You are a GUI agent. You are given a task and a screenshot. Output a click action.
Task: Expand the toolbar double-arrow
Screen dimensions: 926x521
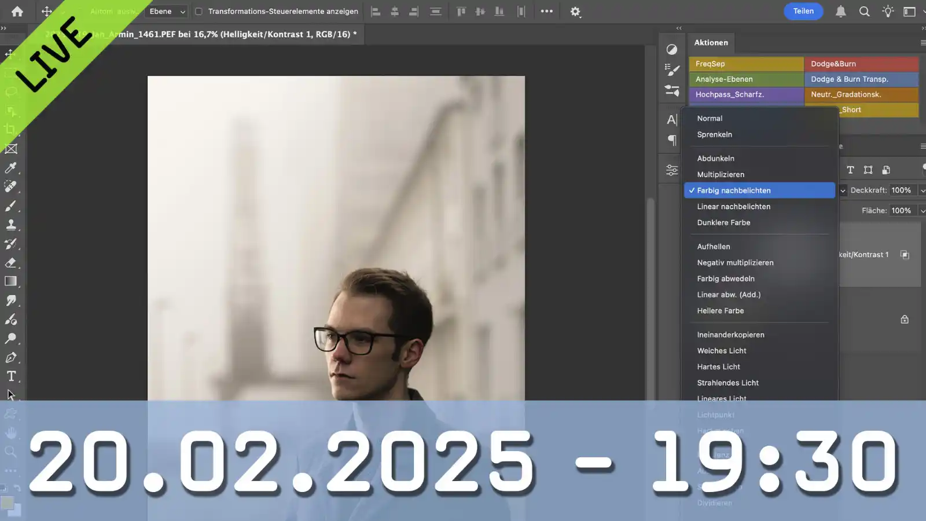pyautogui.click(x=3, y=28)
